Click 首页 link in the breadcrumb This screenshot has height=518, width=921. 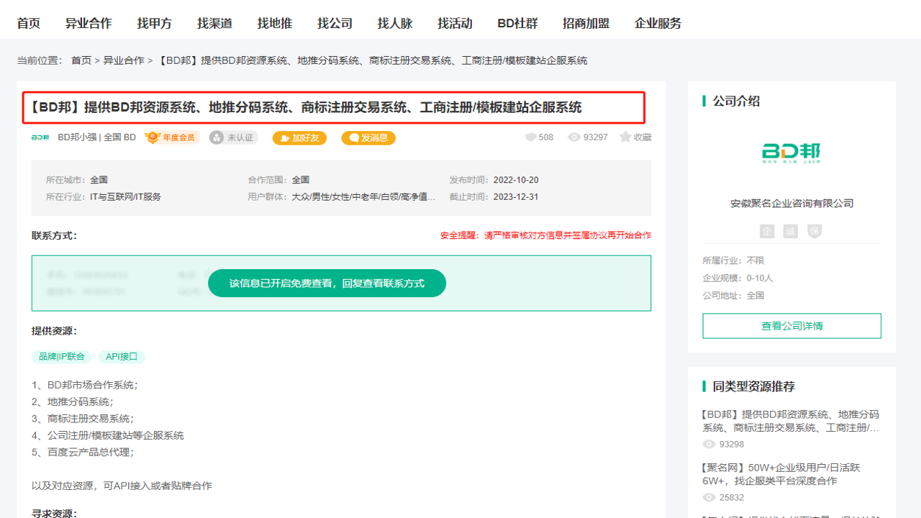pyautogui.click(x=81, y=60)
